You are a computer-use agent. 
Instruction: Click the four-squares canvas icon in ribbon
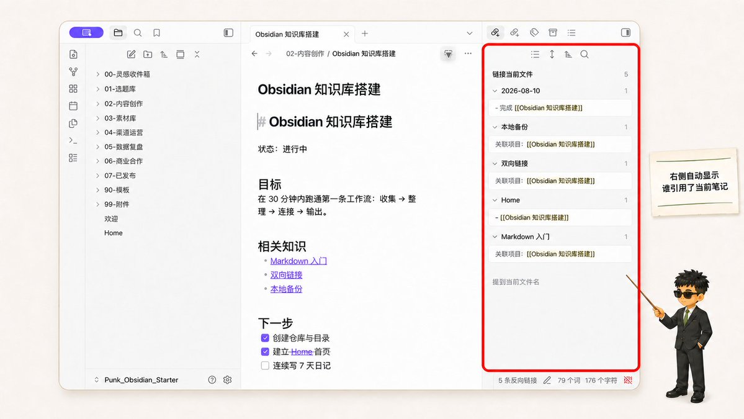click(73, 89)
